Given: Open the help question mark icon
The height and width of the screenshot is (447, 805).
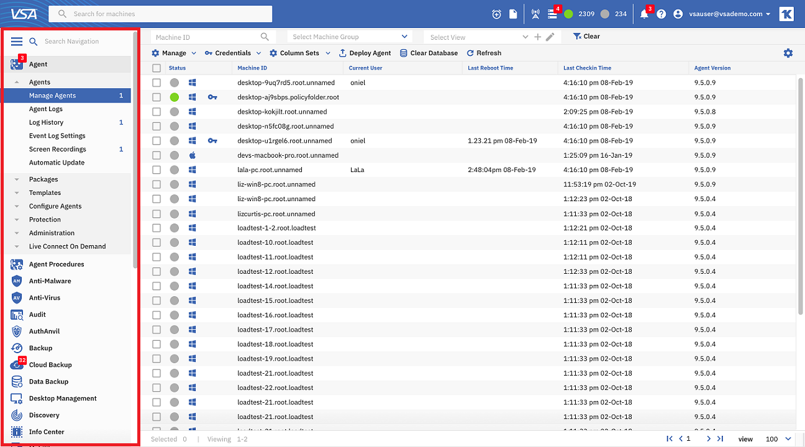Looking at the screenshot, I should click(662, 14).
